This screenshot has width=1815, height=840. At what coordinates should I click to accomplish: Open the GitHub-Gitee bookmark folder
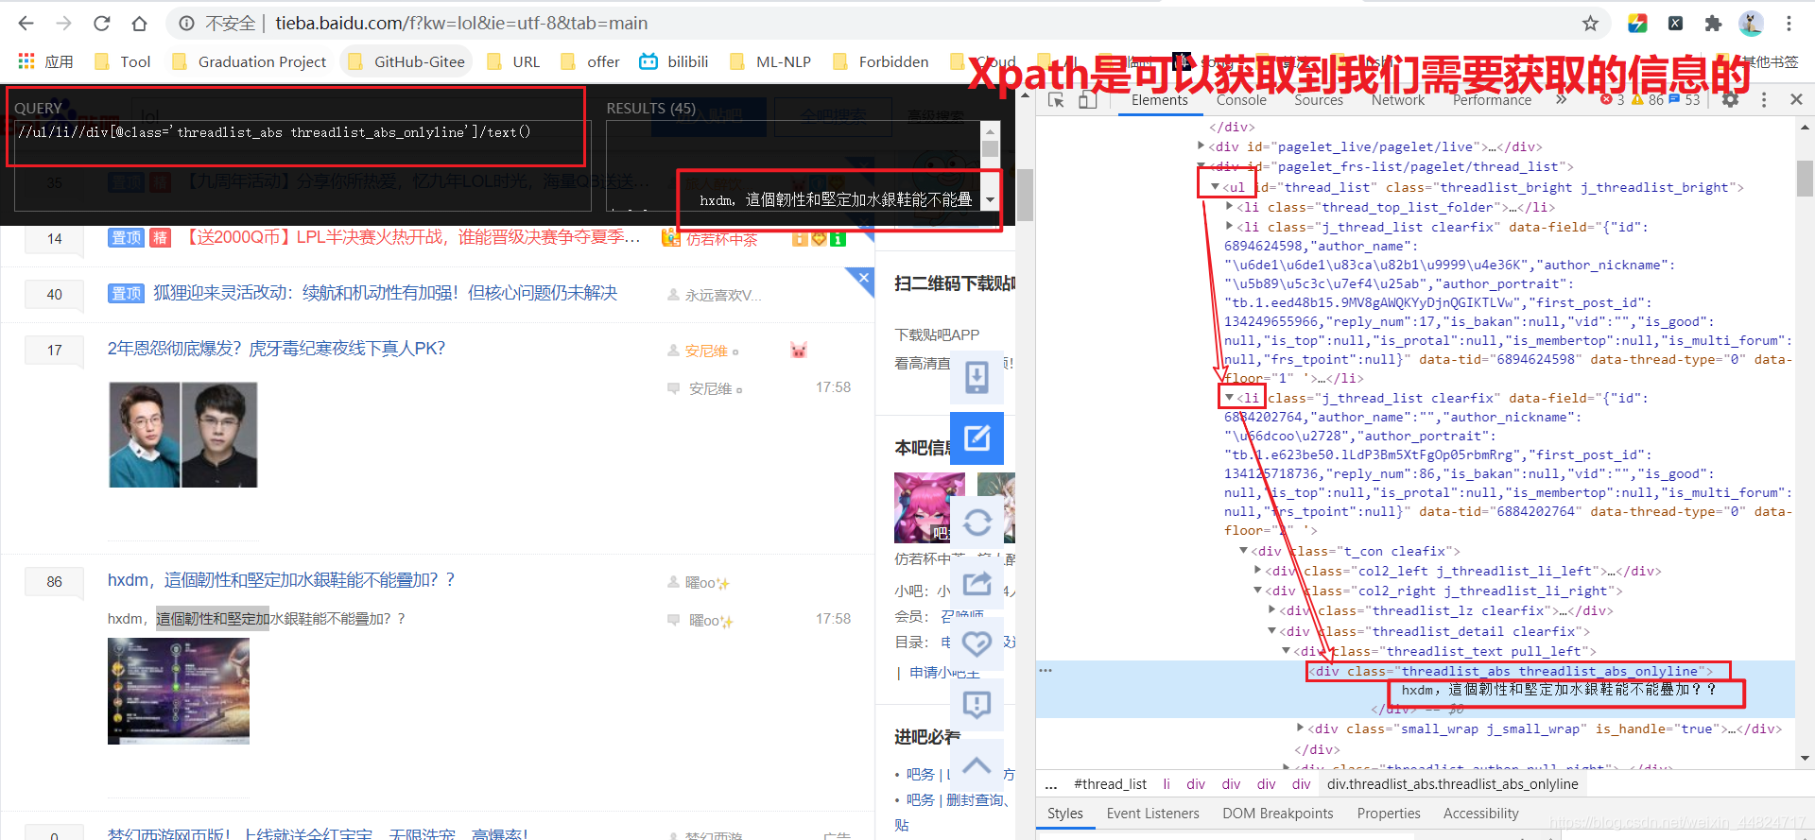point(407,61)
